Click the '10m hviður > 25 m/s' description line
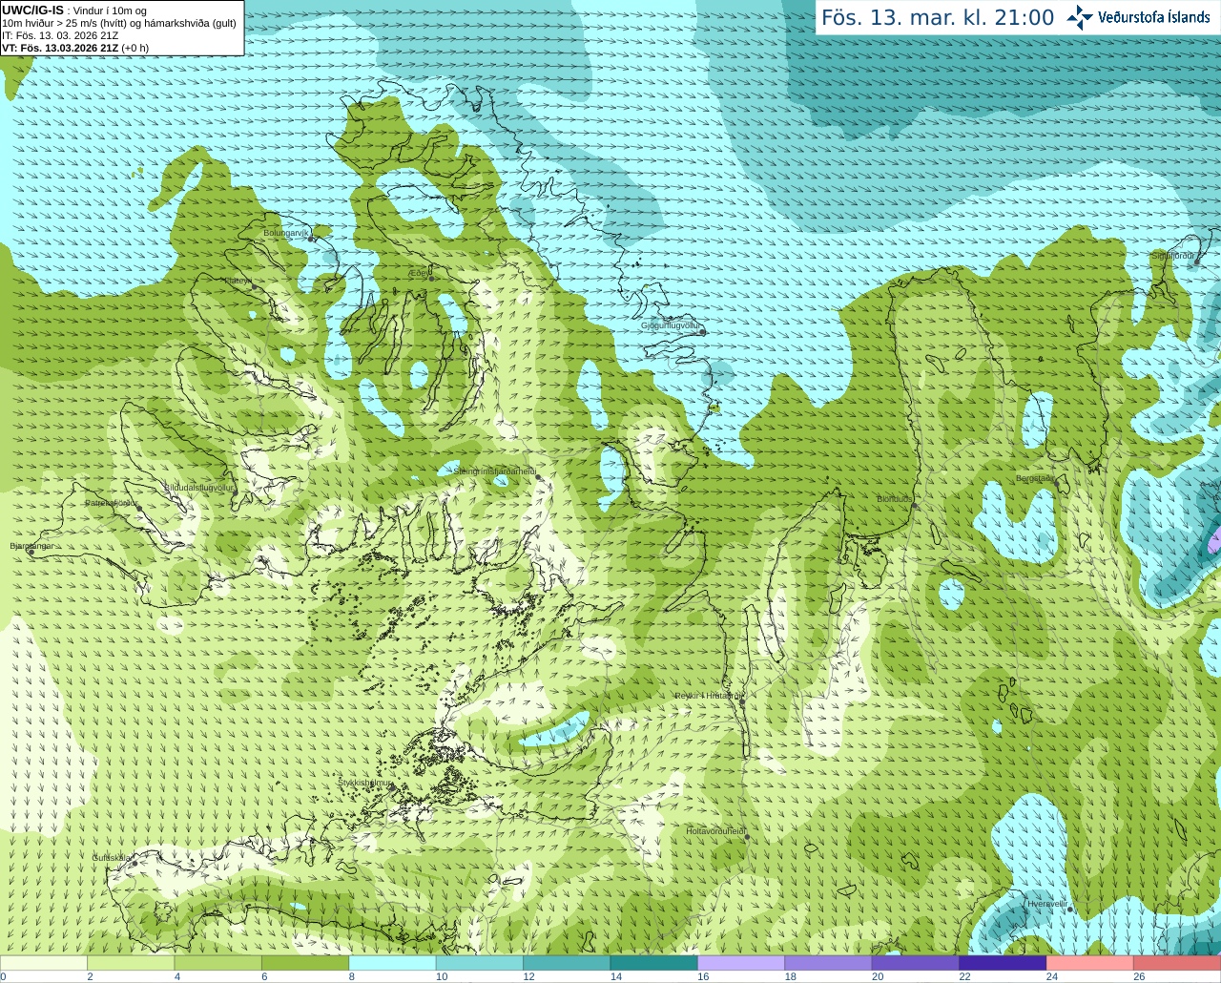This screenshot has height=983, width=1221. pos(119,23)
